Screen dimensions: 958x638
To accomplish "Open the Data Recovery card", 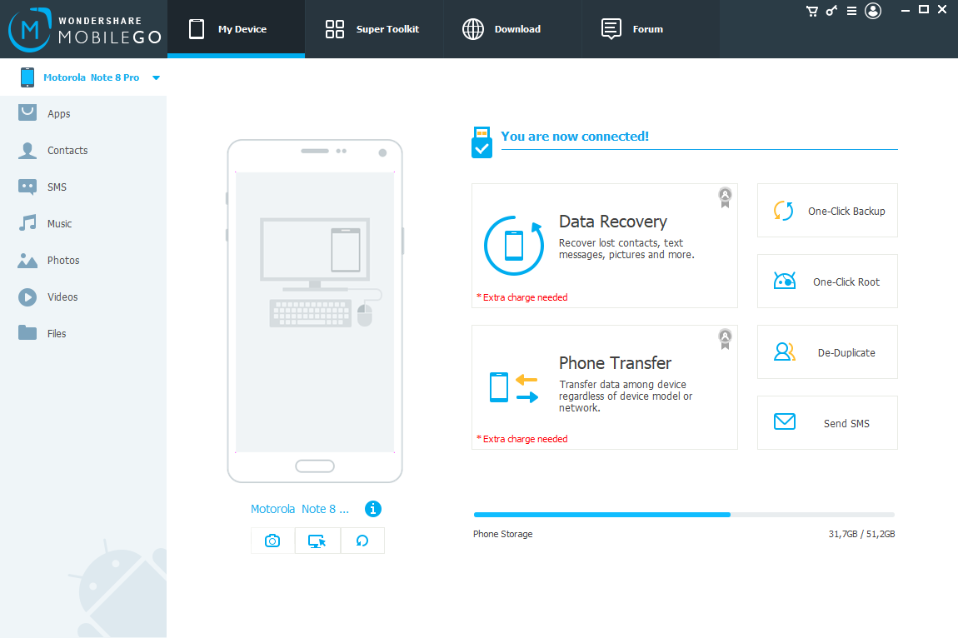I will pyautogui.click(x=604, y=246).
